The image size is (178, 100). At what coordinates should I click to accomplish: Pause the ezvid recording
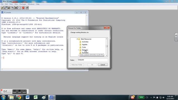14,91
